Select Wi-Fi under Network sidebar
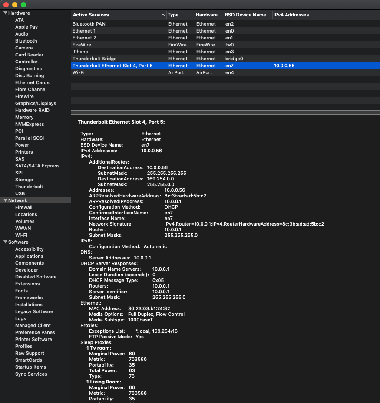Viewport: 380px width, 403px height. 21,235
